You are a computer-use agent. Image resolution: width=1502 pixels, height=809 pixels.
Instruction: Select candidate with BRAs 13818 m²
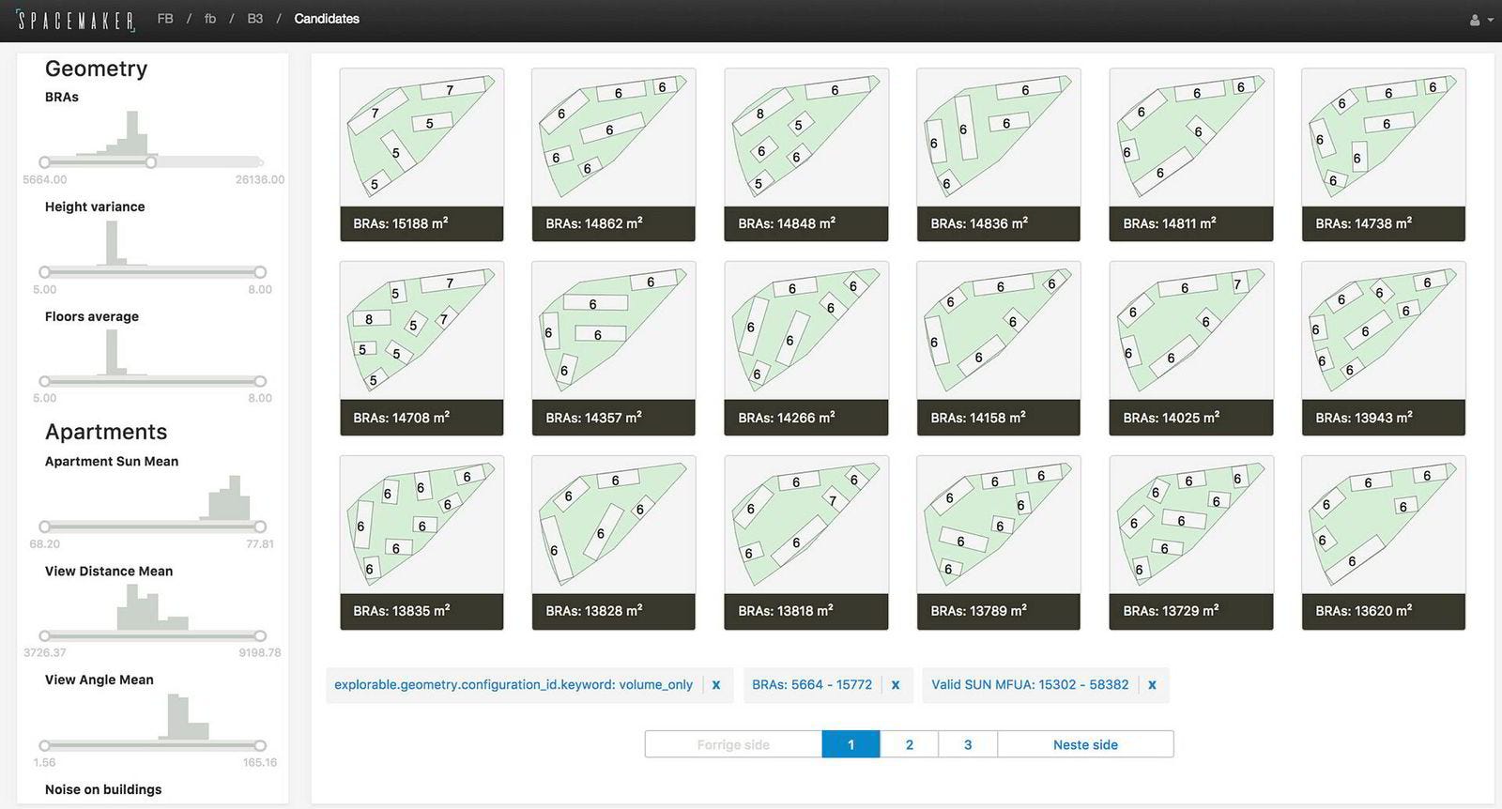[806, 542]
